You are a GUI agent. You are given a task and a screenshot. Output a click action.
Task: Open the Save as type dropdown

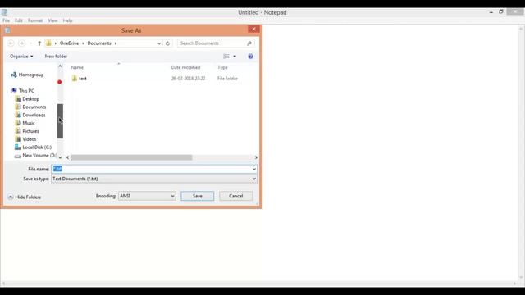pyautogui.click(x=154, y=179)
